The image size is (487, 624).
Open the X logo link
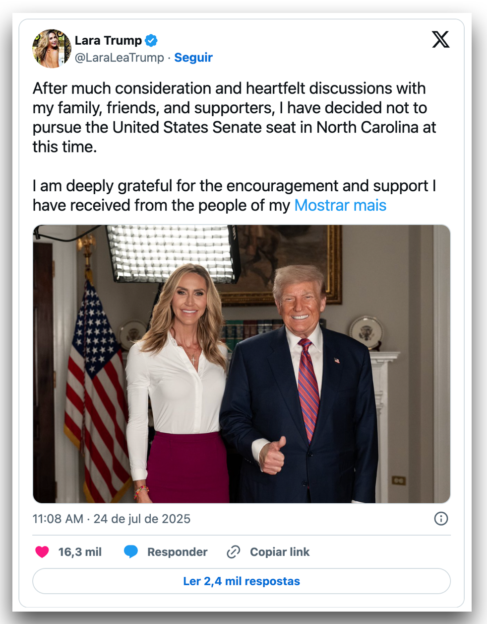(440, 39)
